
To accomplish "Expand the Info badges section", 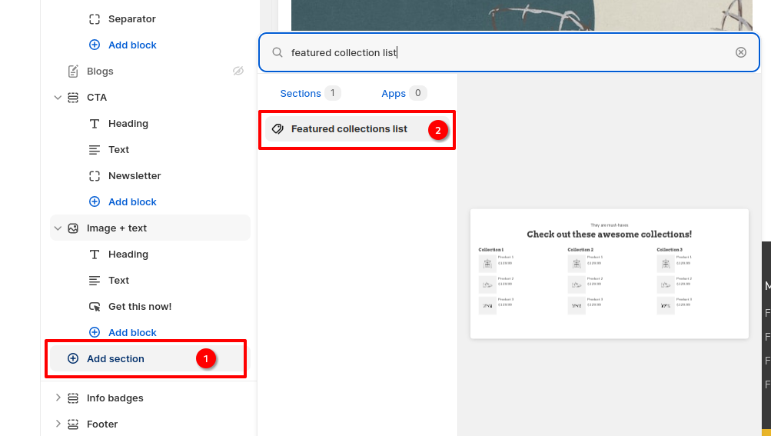I will coord(58,398).
